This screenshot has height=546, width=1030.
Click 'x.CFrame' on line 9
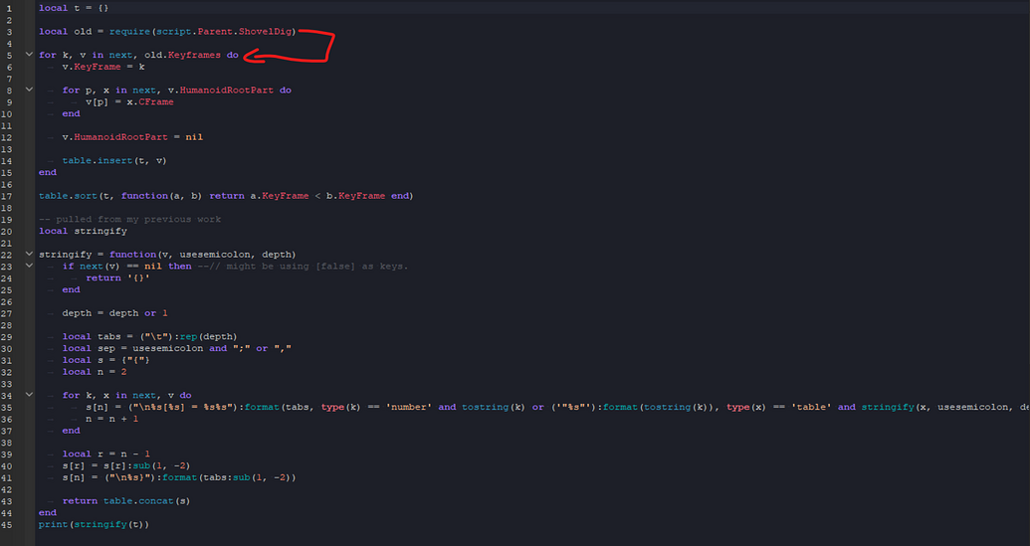coord(150,102)
